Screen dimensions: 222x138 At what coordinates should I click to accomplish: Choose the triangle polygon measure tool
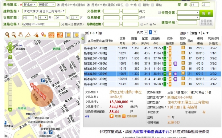tap(28, 35)
